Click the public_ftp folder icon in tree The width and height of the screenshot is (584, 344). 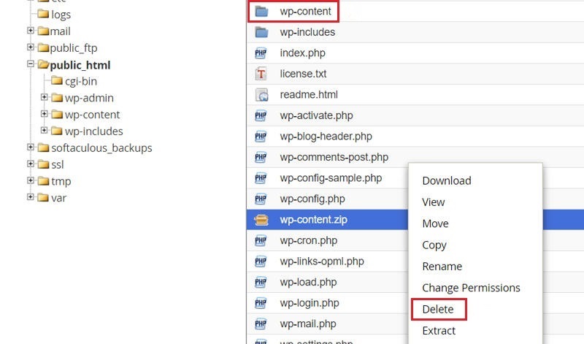pos(43,47)
